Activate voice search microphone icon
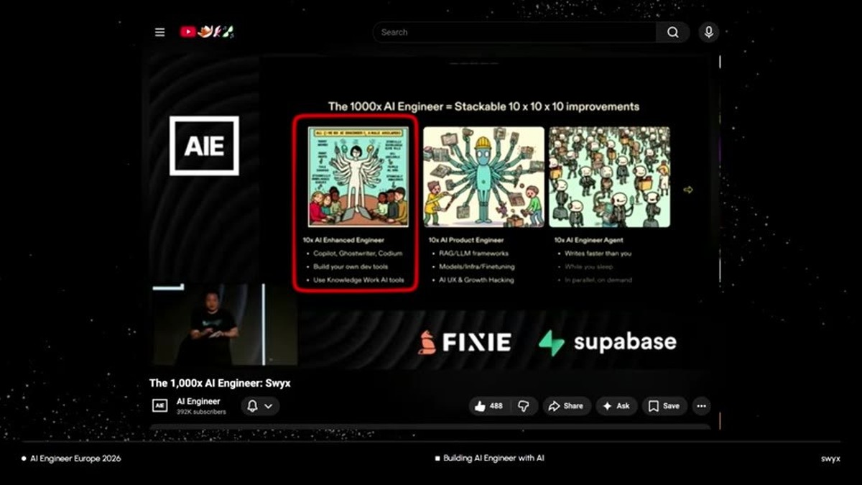 (x=709, y=32)
